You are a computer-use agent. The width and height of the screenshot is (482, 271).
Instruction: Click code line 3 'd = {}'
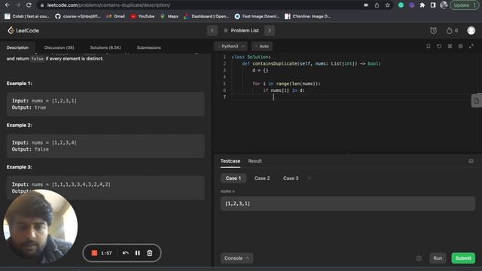(x=260, y=70)
